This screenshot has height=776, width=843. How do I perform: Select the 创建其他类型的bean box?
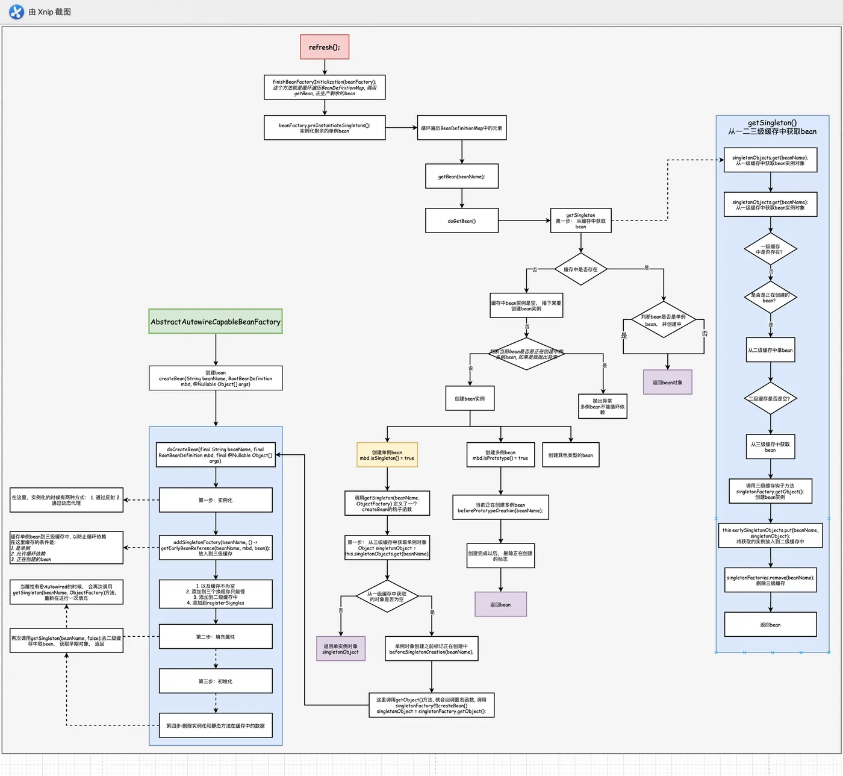(571, 455)
